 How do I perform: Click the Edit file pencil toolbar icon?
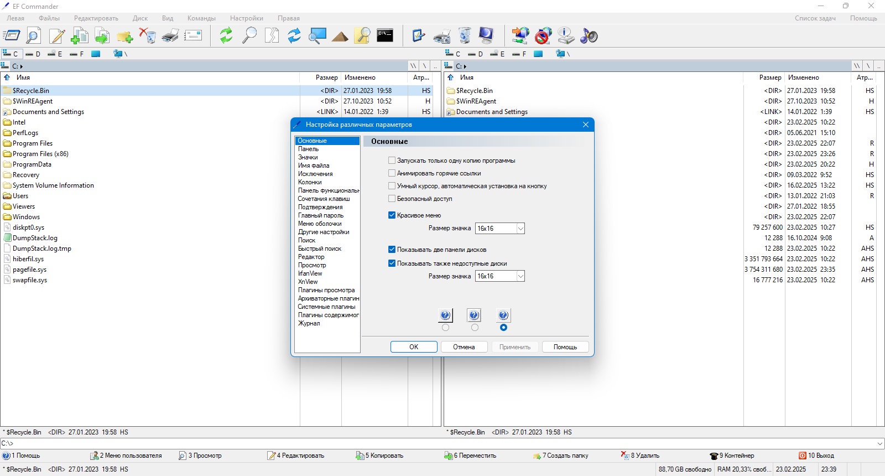(57, 36)
